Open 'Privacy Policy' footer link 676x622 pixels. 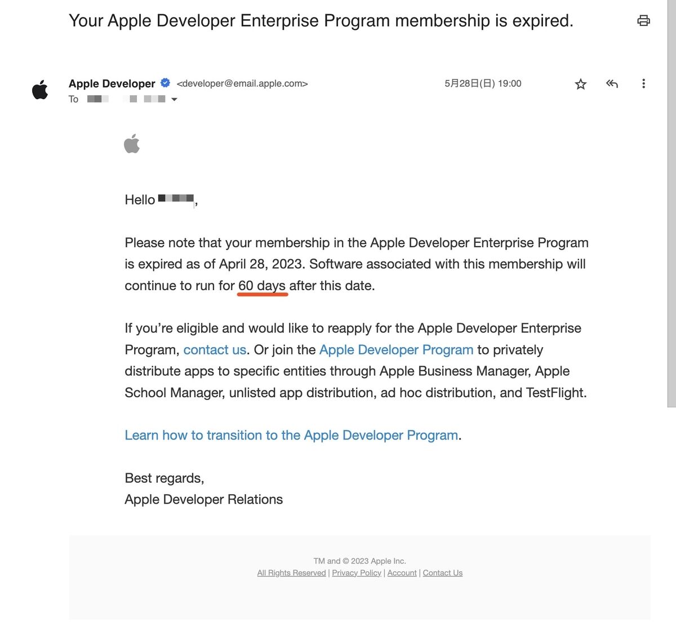pyautogui.click(x=357, y=573)
